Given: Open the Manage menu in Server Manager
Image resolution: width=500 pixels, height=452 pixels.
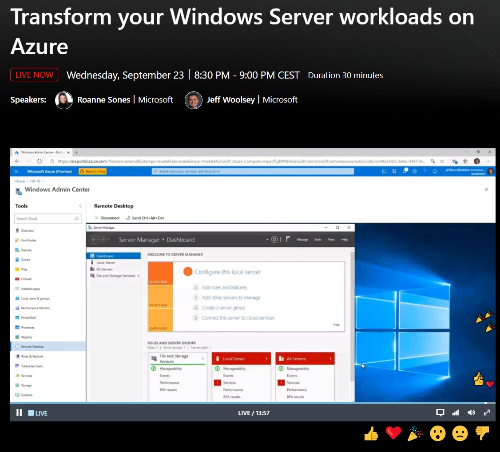Looking at the screenshot, I should click(x=302, y=239).
